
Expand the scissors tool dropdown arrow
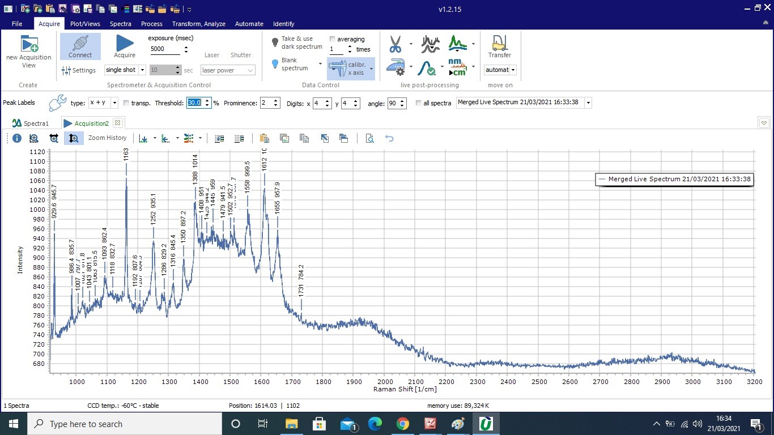411,44
